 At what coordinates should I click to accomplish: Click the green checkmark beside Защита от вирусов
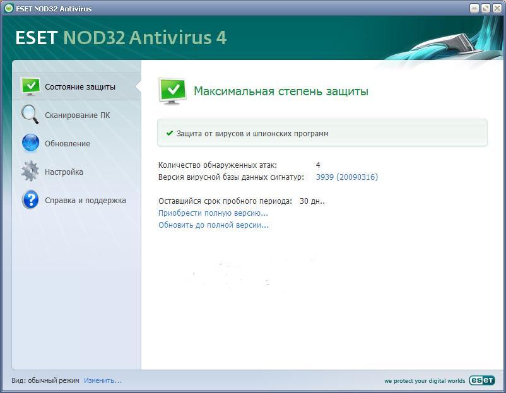coord(170,133)
